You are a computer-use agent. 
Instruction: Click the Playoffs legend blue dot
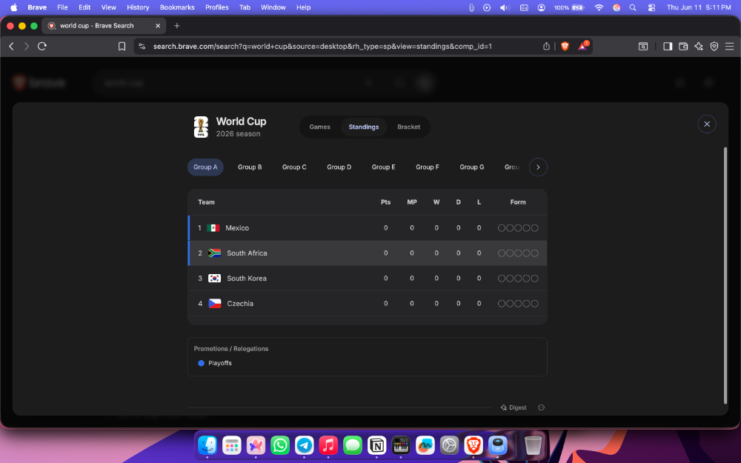click(x=201, y=363)
